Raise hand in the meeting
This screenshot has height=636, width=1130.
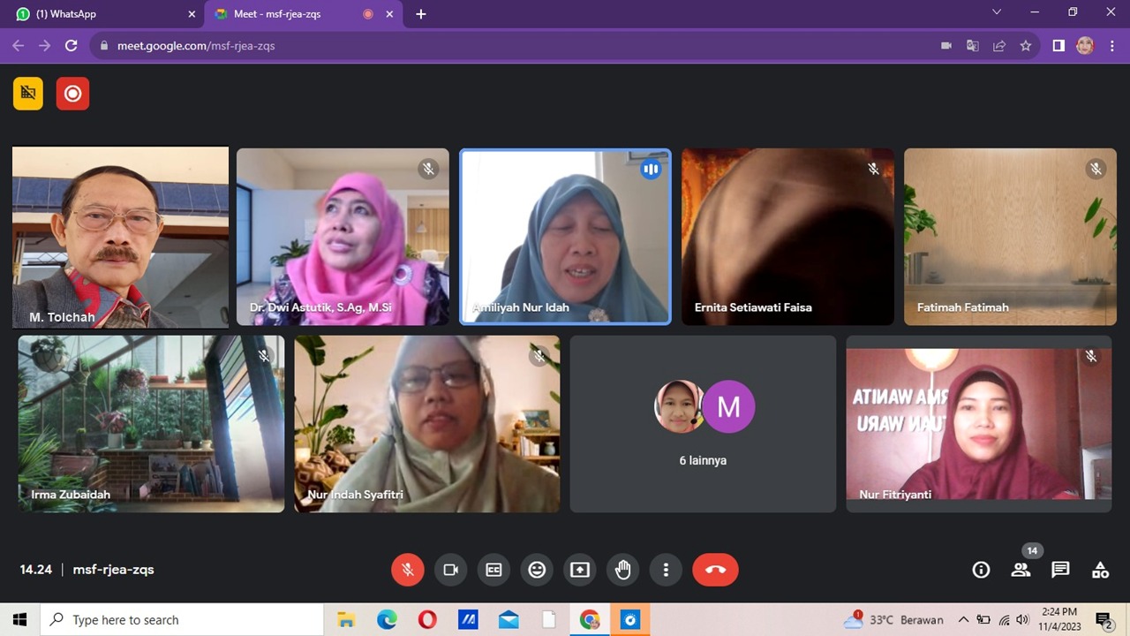623,570
